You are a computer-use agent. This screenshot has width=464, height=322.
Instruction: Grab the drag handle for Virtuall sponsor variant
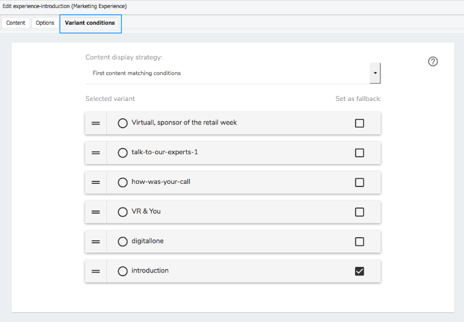(95, 123)
